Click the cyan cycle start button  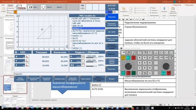coord(128,58)
